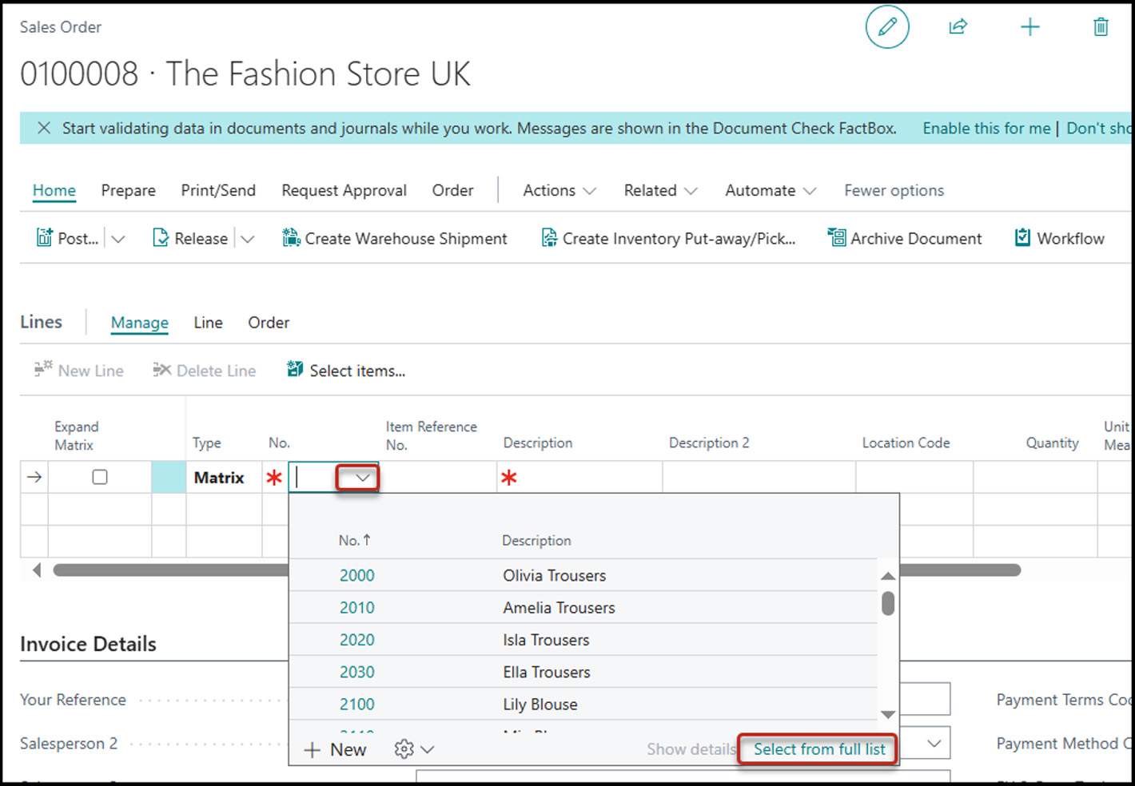The height and width of the screenshot is (786, 1135).
Task: Click Archive Document action
Action: [905, 238]
